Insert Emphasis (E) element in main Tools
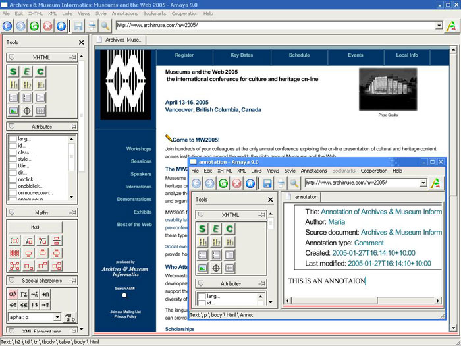 click(27, 71)
